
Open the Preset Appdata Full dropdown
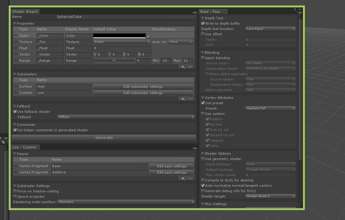[x=270, y=108]
